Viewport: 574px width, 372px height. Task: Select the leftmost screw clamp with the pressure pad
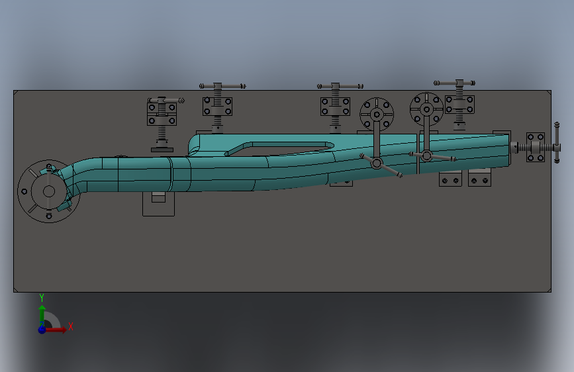pyautogui.click(x=162, y=124)
